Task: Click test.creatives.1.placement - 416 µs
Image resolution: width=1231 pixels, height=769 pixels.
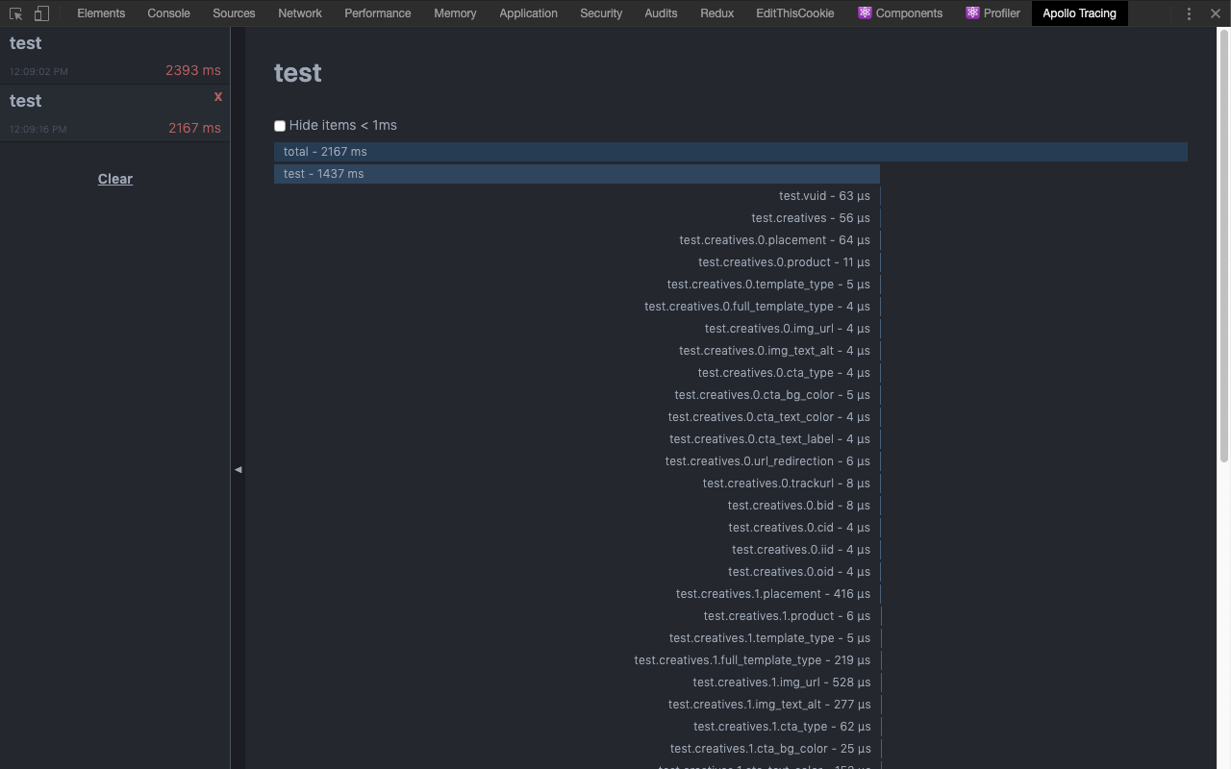Action: [x=773, y=594]
